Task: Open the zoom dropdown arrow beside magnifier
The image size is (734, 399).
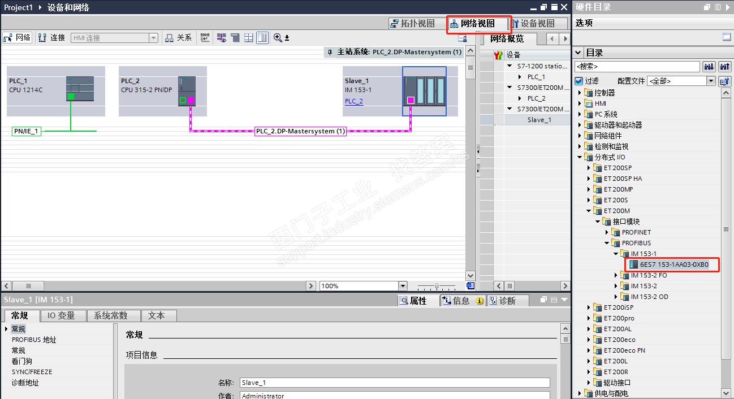Action: (287, 38)
